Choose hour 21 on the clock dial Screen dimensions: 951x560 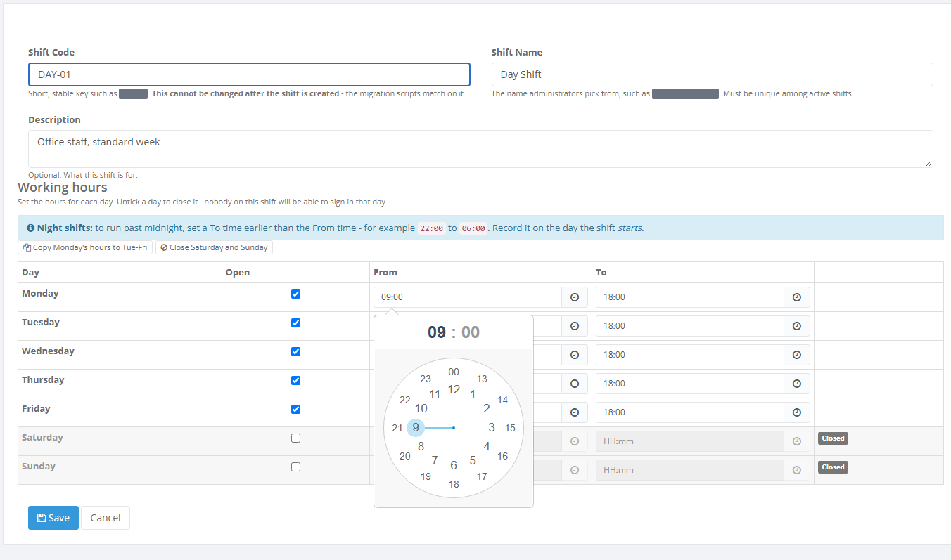tap(397, 428)
